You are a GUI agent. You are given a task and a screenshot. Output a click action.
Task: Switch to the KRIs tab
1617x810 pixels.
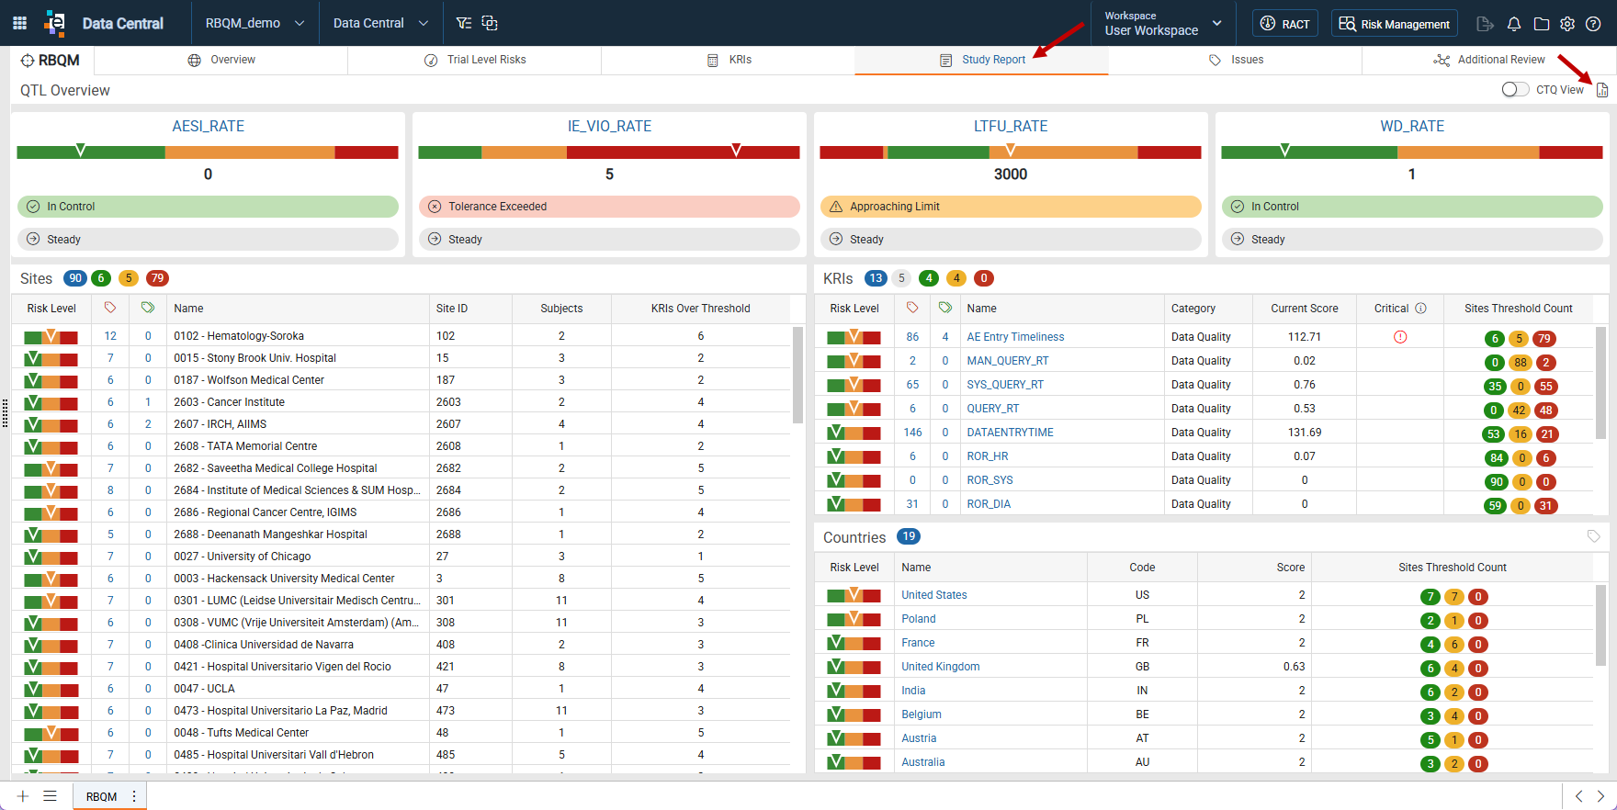tap(729, 60)
